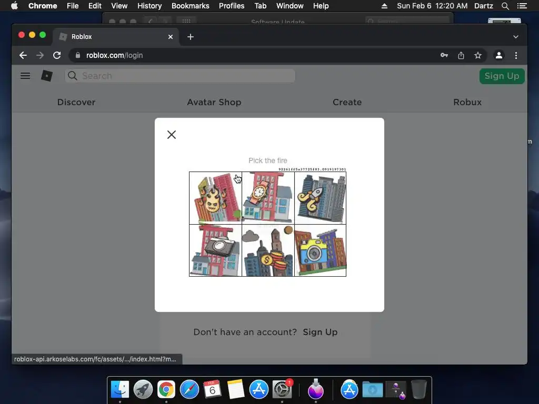Open the Control Center menu bar icon

[x=522, y=6]
